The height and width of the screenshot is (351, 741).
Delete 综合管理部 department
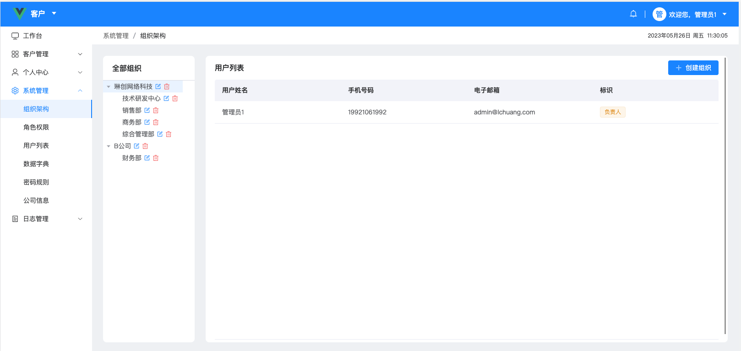coord(169,134)
